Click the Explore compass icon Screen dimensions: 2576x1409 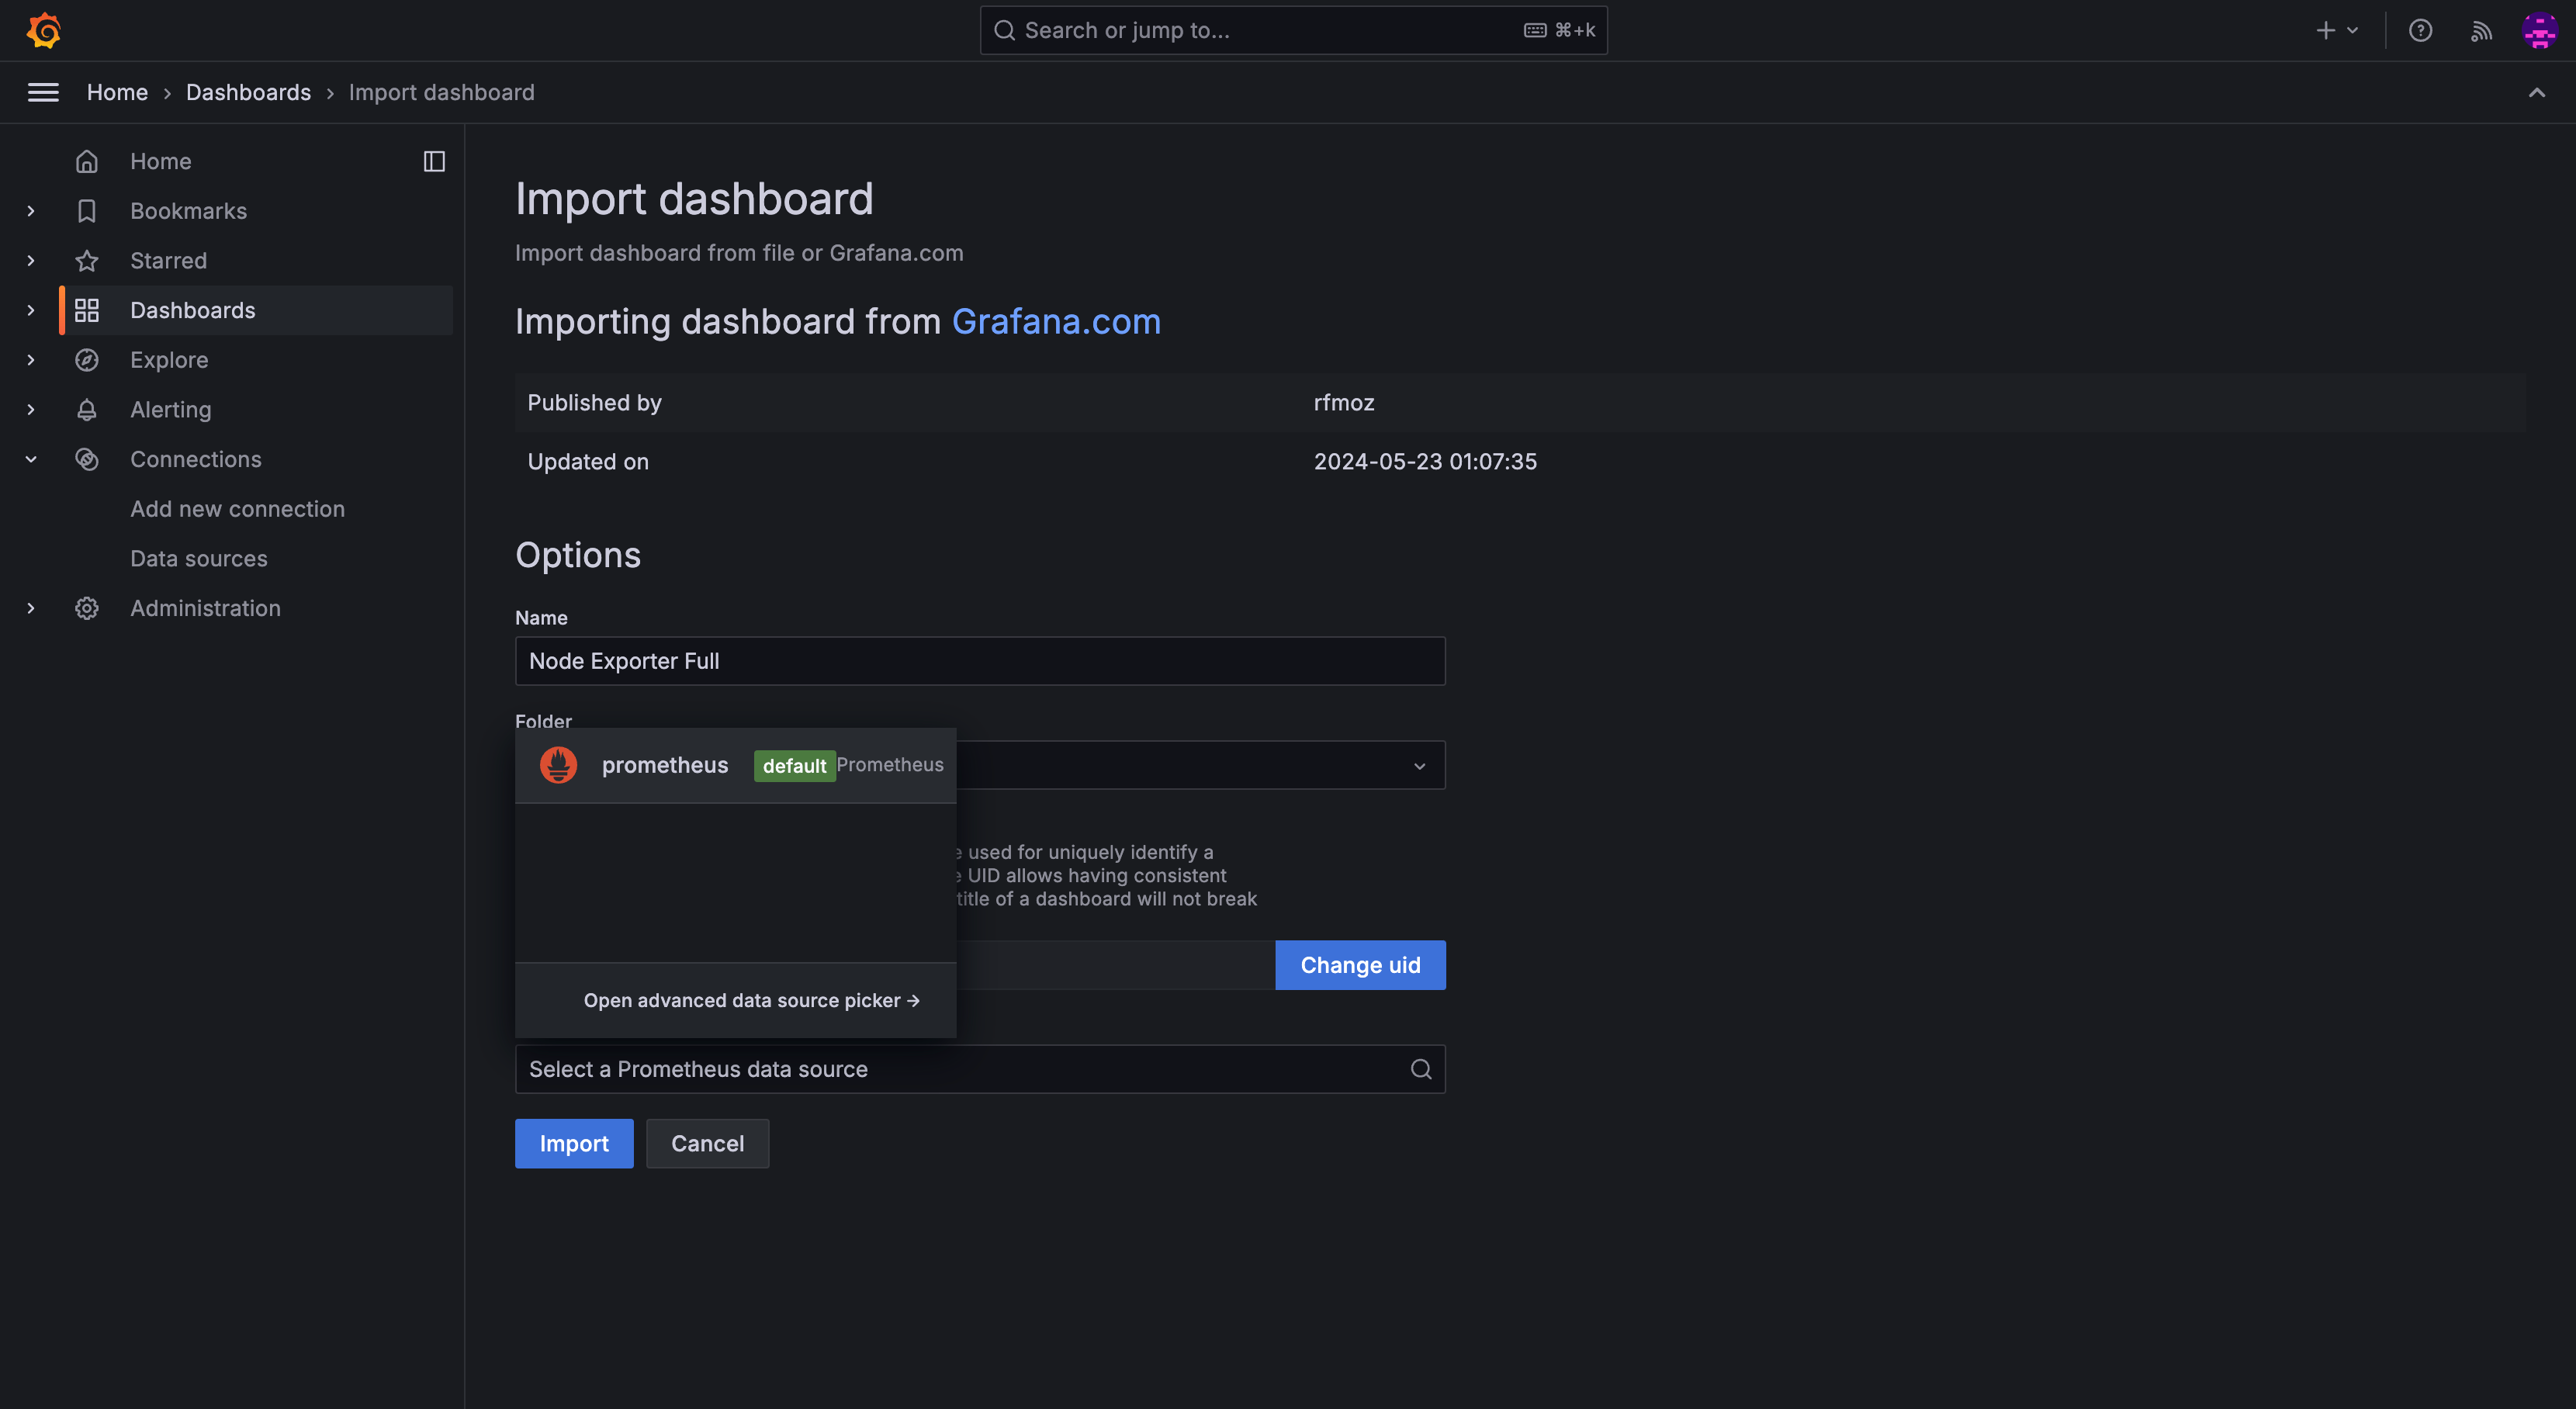[x=87, y=360]
